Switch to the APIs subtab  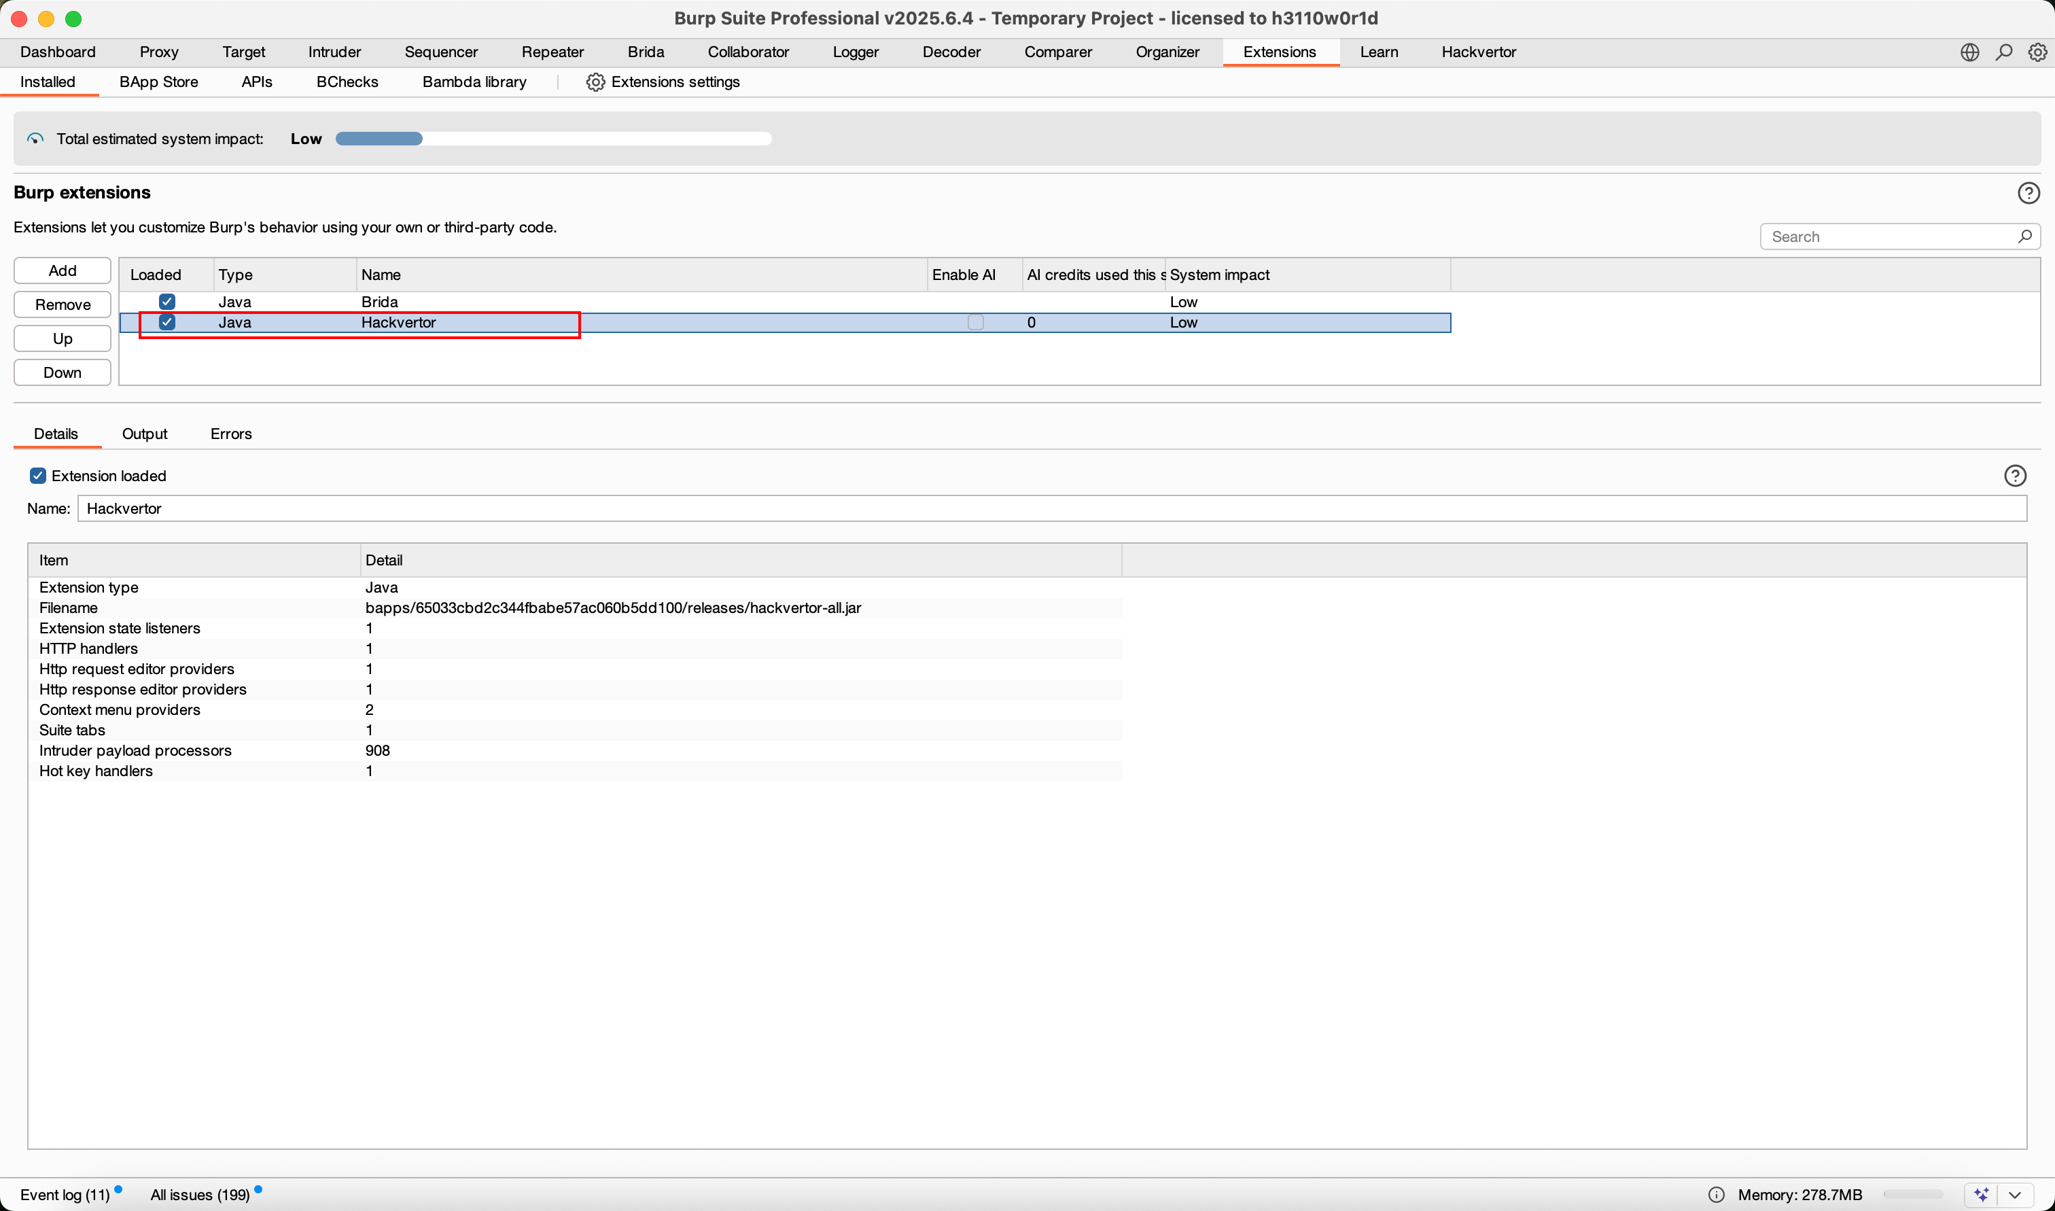[257, 82]
